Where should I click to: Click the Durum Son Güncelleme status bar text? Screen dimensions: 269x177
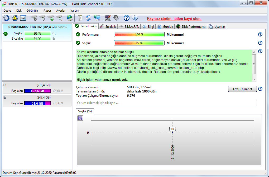coord(40,173)
